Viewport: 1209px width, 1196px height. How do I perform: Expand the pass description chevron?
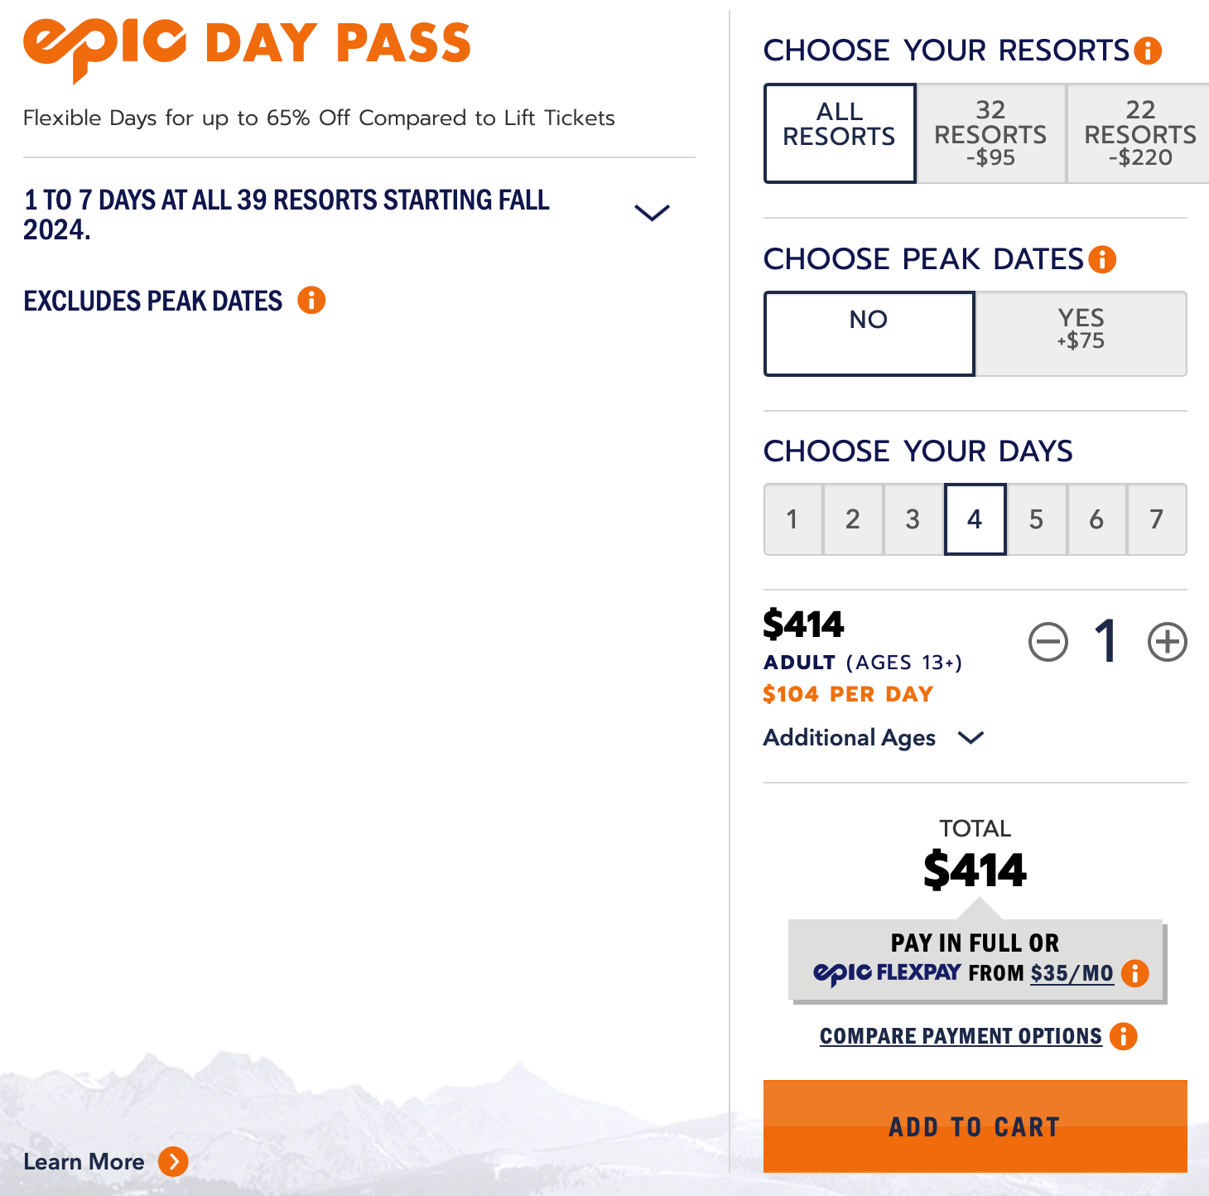(653, 213)
